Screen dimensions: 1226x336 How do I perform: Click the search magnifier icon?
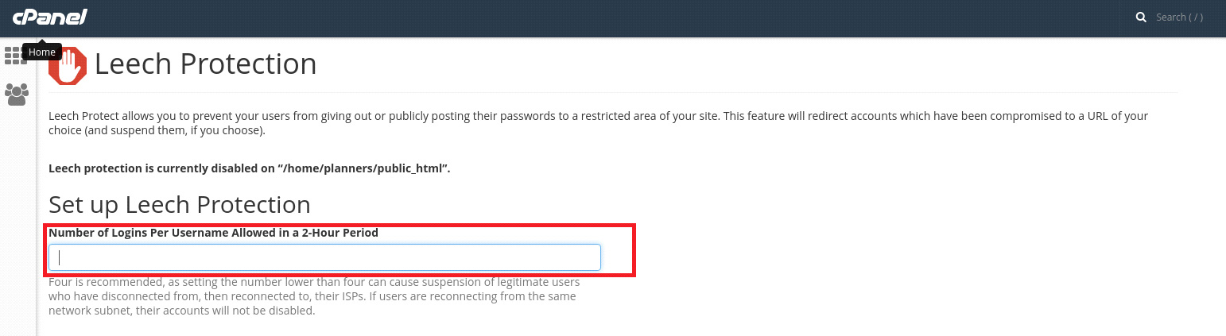point(1141,17)
